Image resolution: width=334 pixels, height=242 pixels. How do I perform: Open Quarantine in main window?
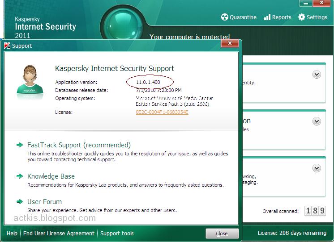pyautogui.click(x=239, y=17)
